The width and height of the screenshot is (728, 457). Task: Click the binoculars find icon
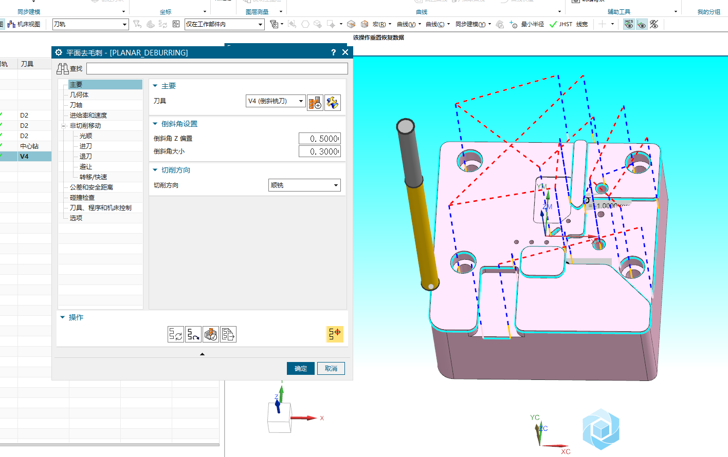pyautogui.click(x=63, y=69)
